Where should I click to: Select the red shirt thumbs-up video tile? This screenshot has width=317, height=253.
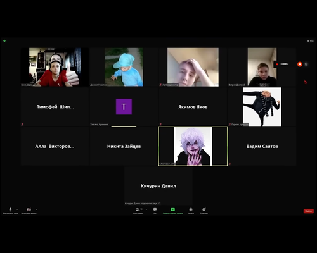click(55, 67)
